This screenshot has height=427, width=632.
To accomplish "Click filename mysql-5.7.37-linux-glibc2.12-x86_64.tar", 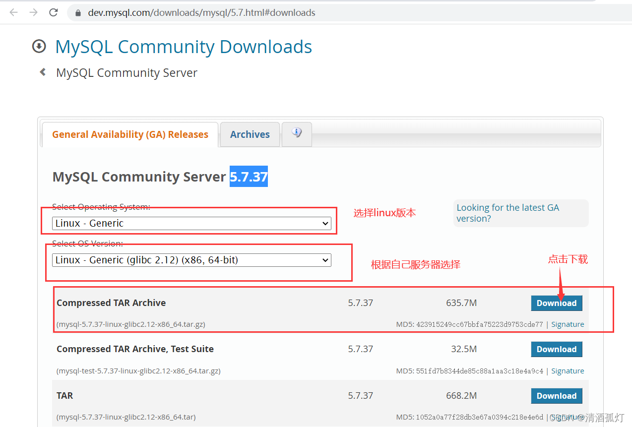I will pyautogui.click(x=126, y=417).
